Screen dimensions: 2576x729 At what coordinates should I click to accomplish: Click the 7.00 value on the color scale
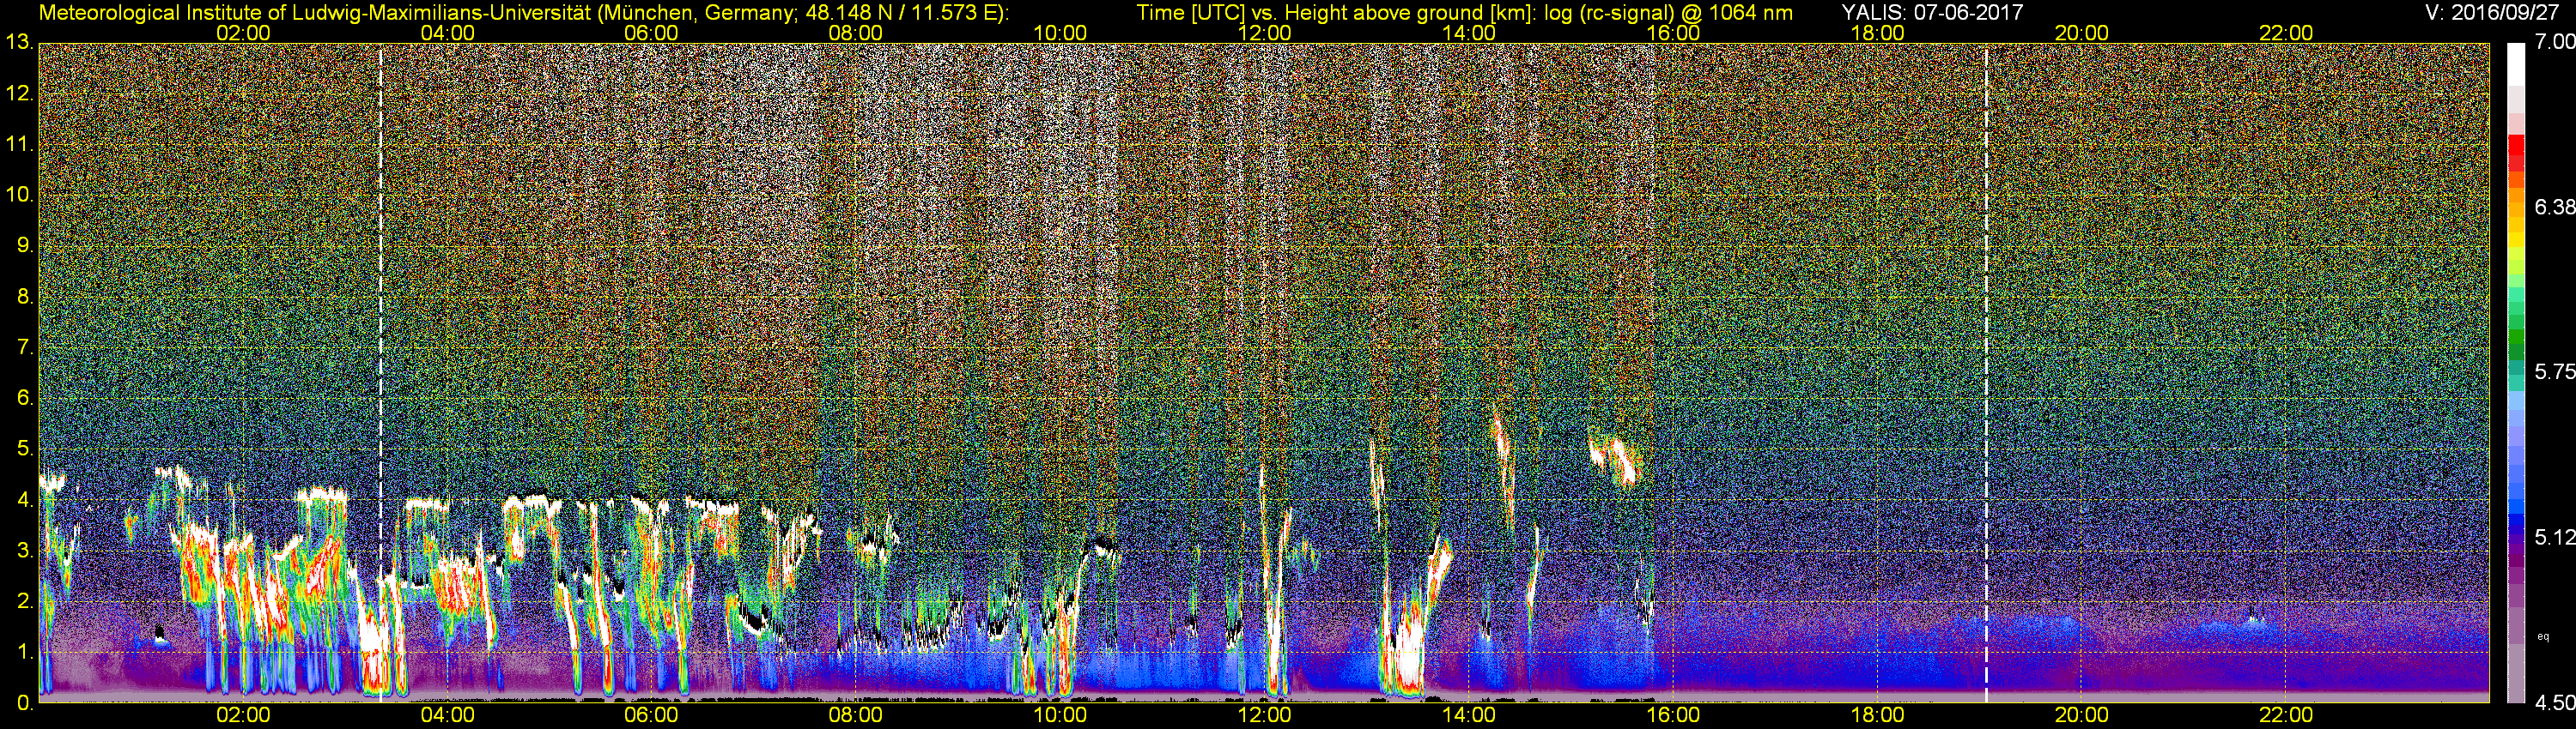2556,43
